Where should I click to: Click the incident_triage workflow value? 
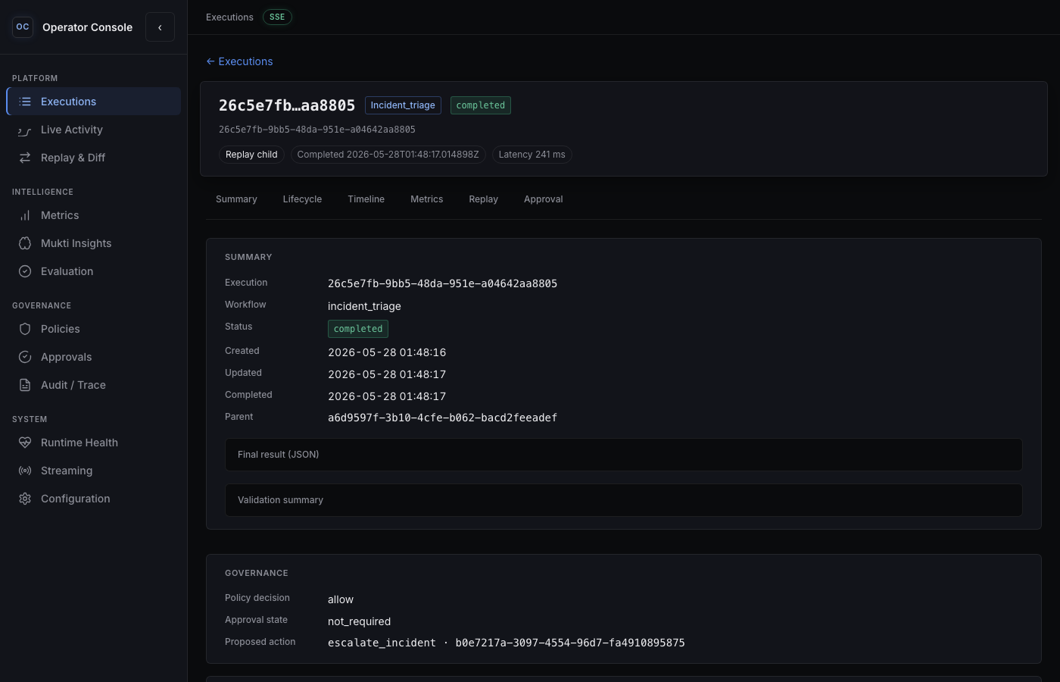364,306
